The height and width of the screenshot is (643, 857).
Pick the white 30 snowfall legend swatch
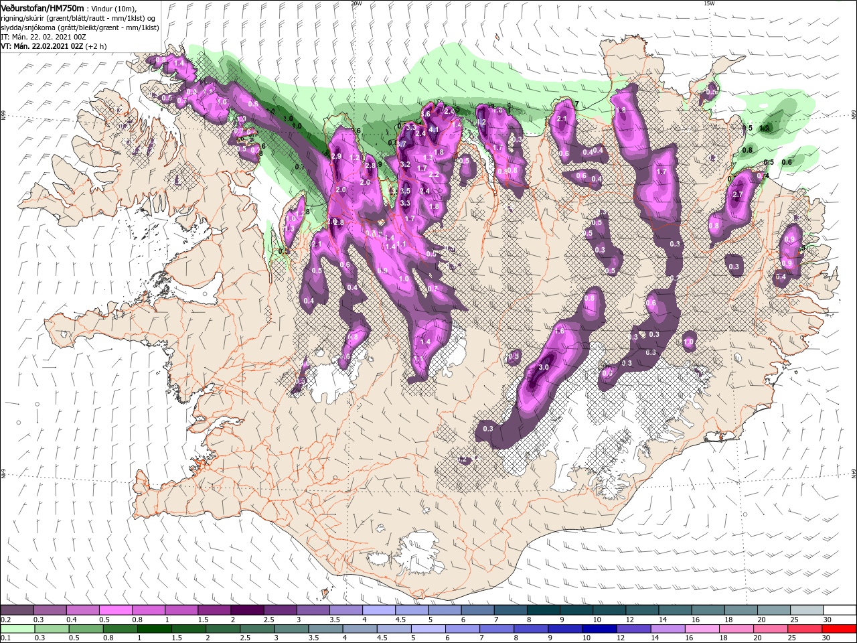point(839,610)
